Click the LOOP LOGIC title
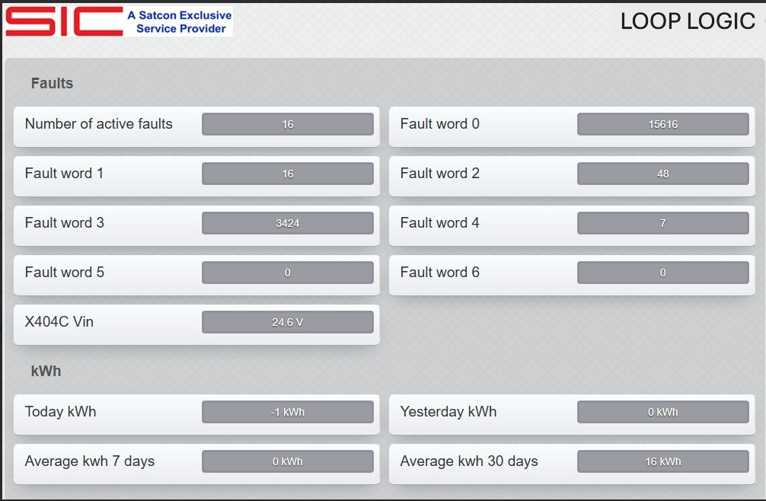The width and height of the screenshot is (766, 501). coord(688,21)
